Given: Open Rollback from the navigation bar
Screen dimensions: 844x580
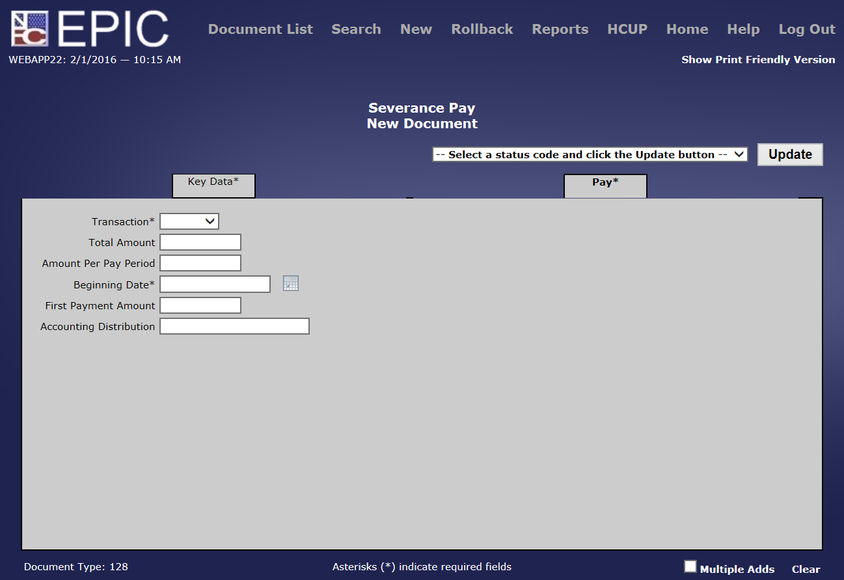Looking at the screenshot, I should point(482,29).
